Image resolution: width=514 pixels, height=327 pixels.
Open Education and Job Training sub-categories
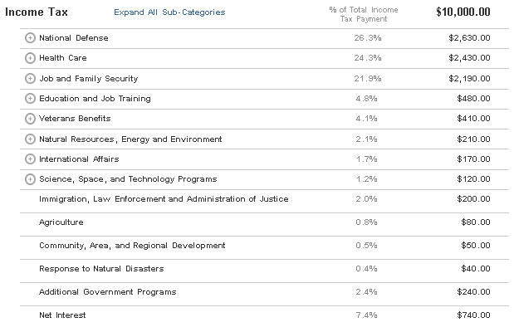pyautogui.click(x=30, y=98)
